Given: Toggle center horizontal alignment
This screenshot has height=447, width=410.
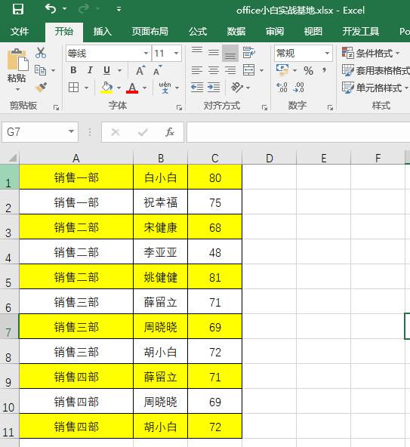Looking at the screenshot, I should pyautogui.click(x=213, y=70).
